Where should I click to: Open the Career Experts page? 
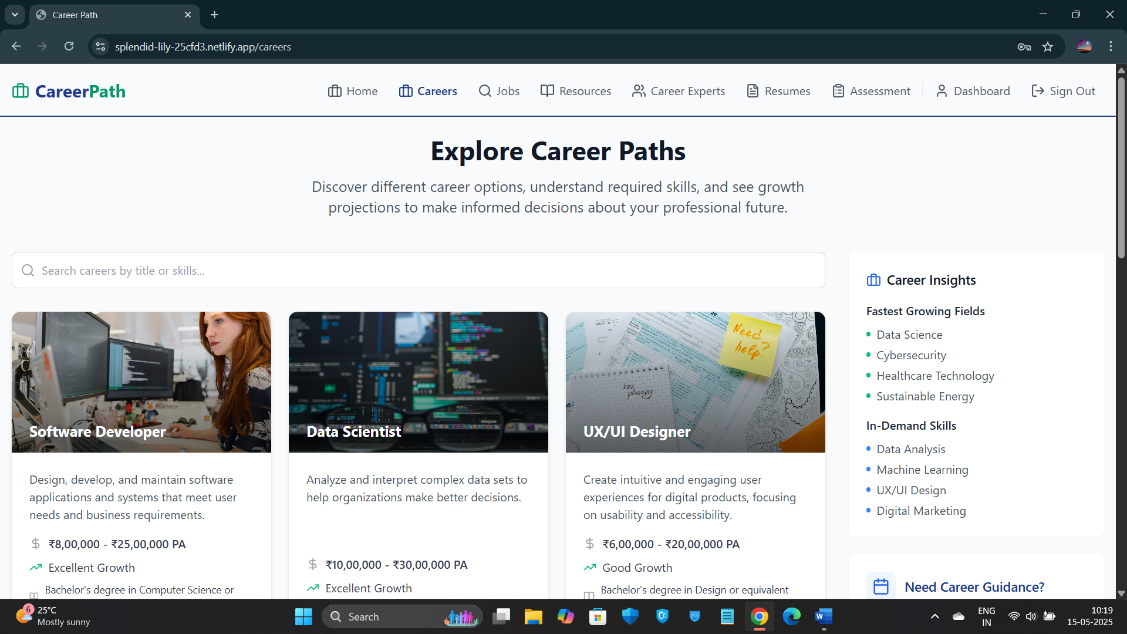click(x=679, y=91)
